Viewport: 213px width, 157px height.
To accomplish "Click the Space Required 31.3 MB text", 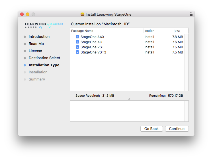I will [x=95, y=96].
